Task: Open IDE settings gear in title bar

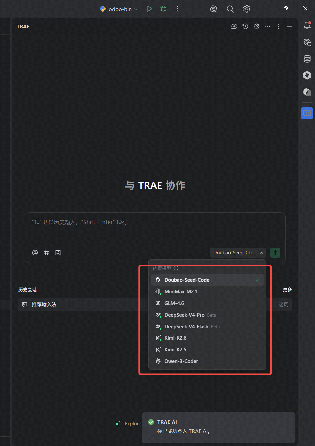Action: point(247,9)
